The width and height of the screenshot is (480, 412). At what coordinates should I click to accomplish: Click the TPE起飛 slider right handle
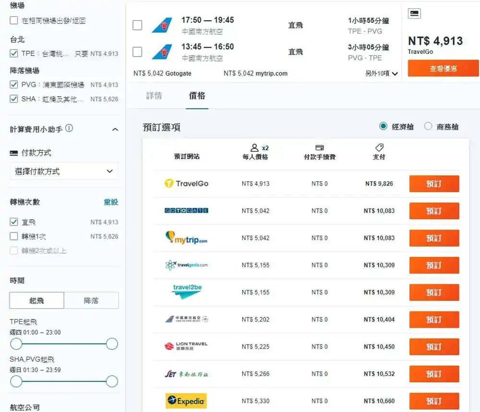(112, 344)
